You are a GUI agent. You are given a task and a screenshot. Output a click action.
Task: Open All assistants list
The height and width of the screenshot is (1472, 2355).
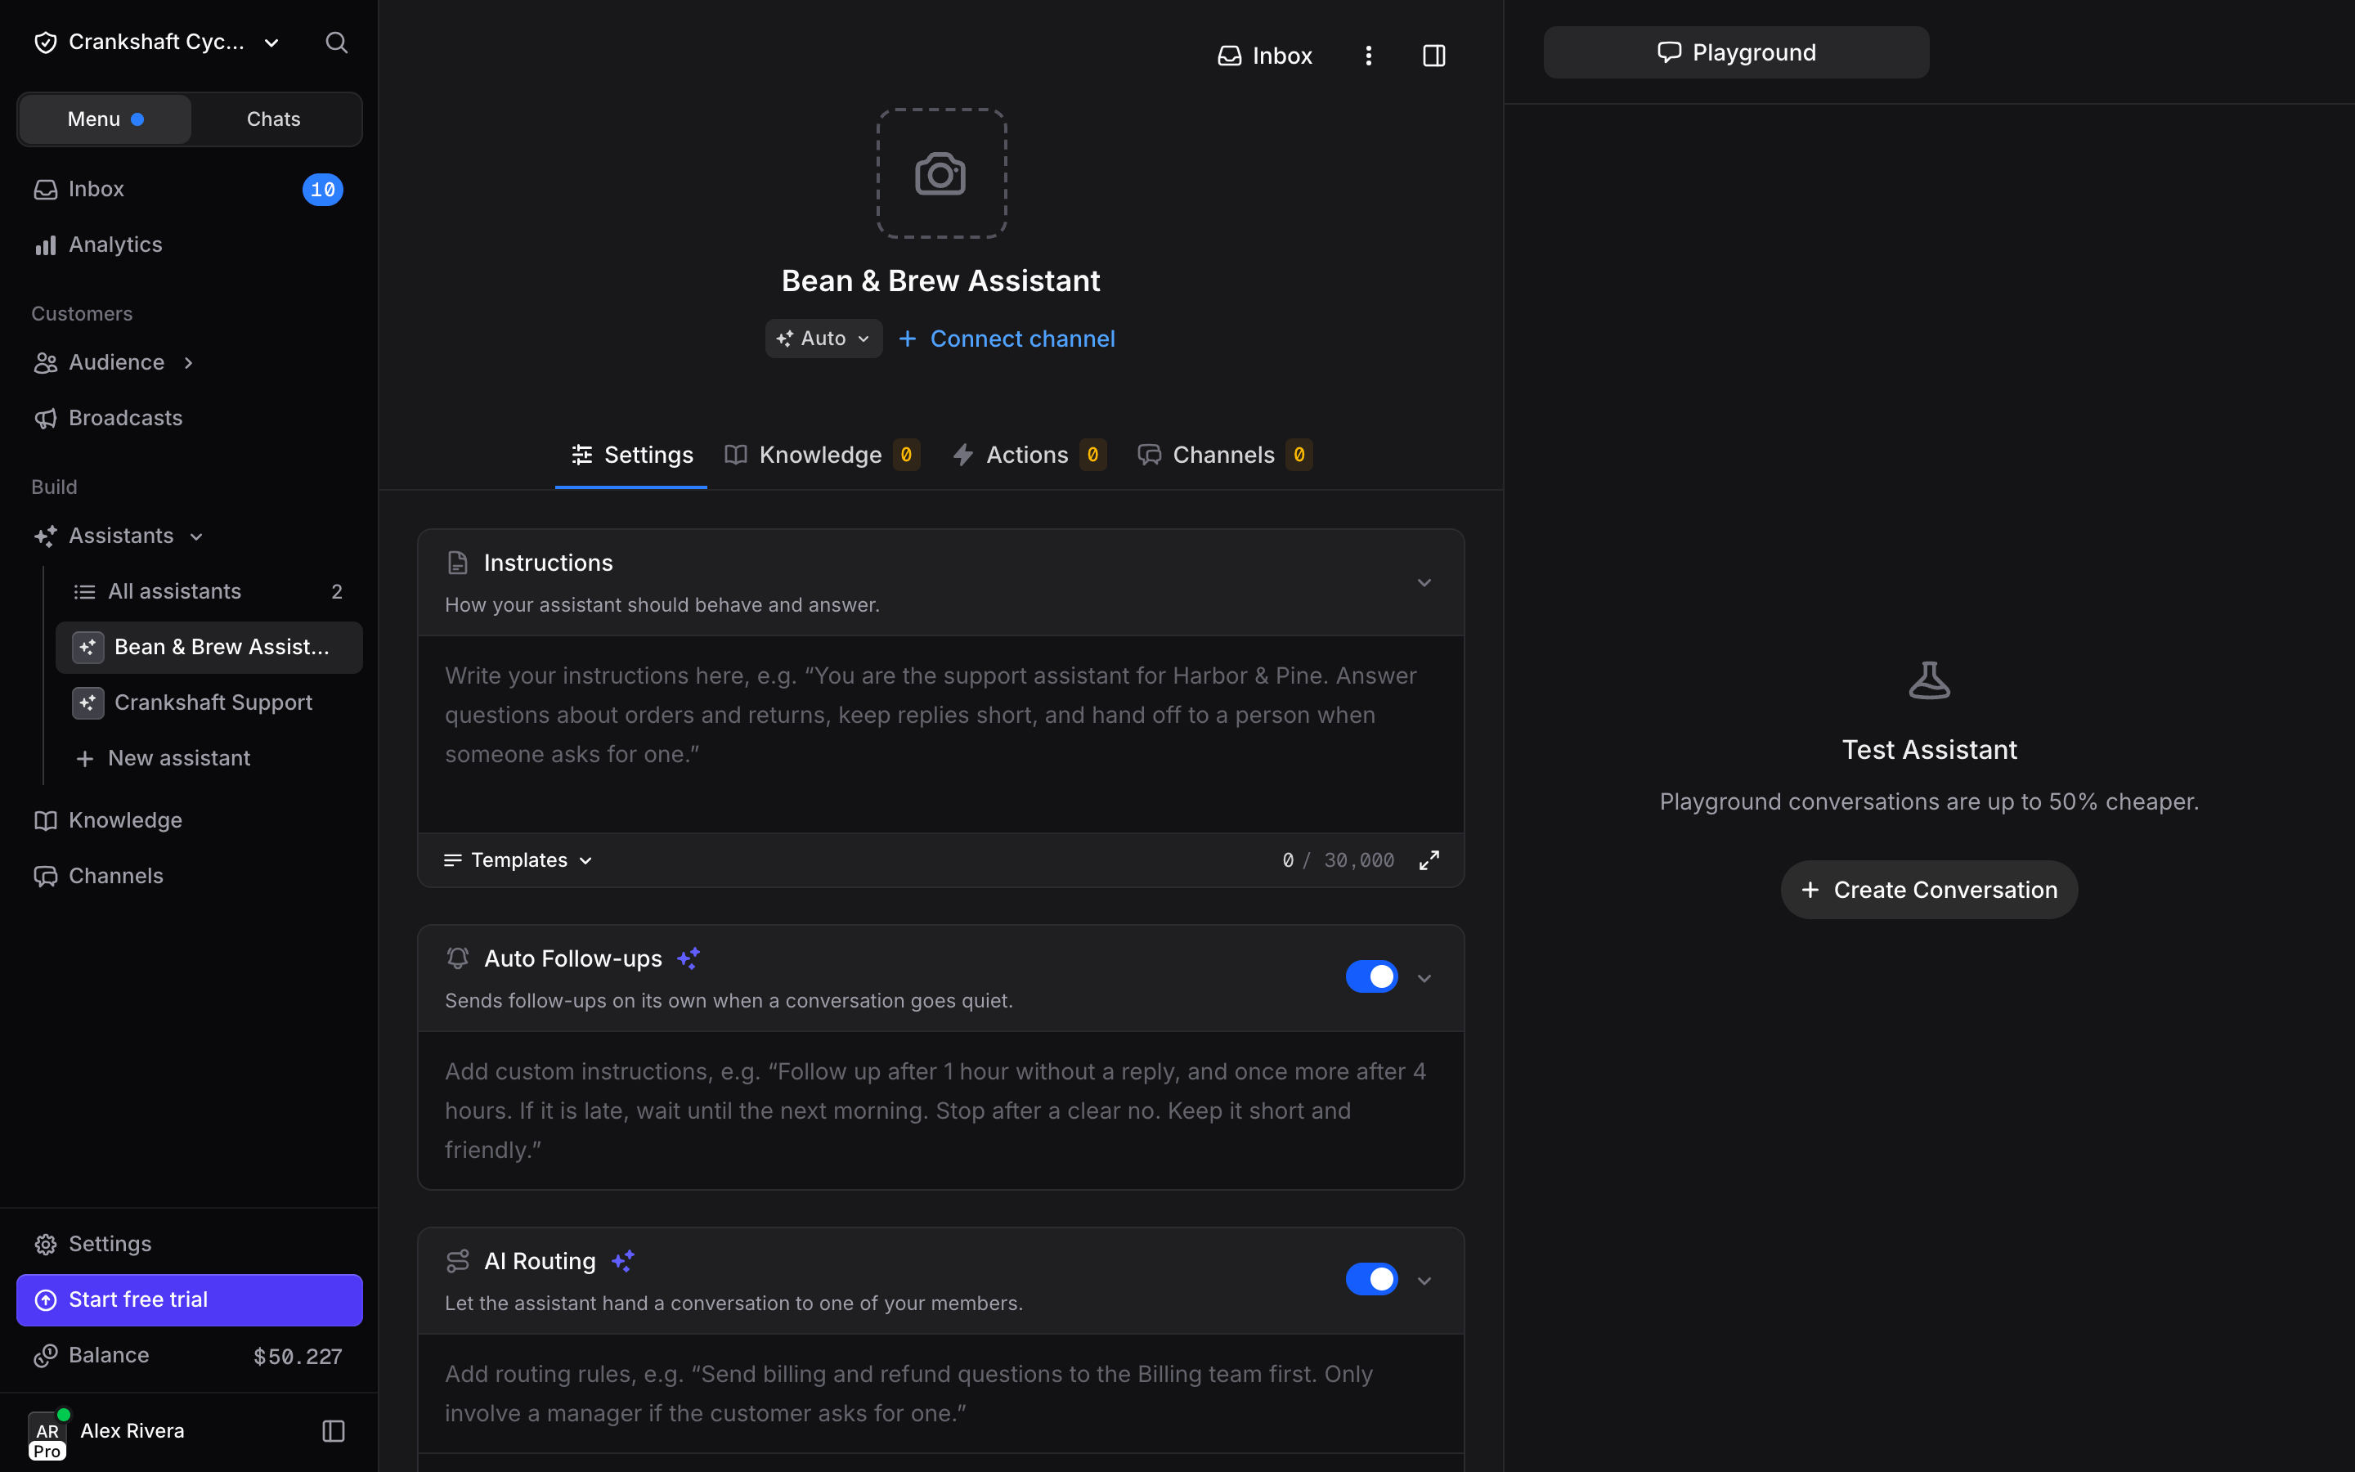click(x=209, y=591)
